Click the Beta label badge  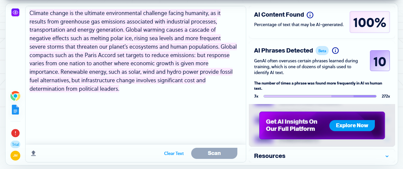[322, 51]
